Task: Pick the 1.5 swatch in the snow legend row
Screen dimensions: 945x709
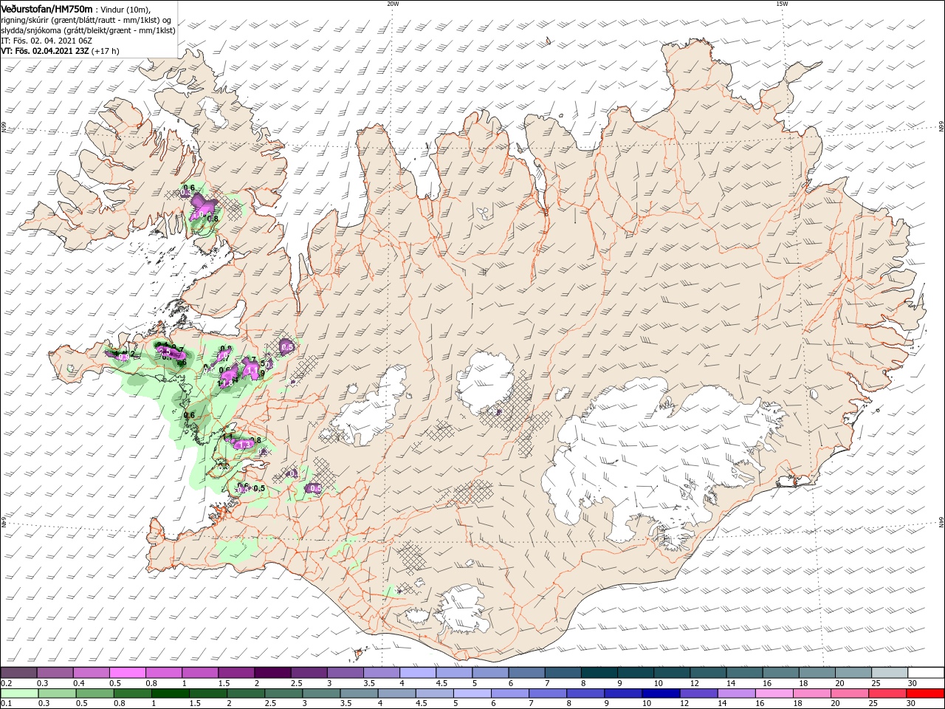Action: click(x=236, y=672)
